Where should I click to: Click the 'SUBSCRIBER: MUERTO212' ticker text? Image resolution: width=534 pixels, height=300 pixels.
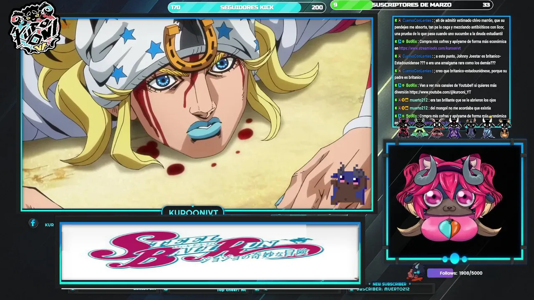(383, 289)
